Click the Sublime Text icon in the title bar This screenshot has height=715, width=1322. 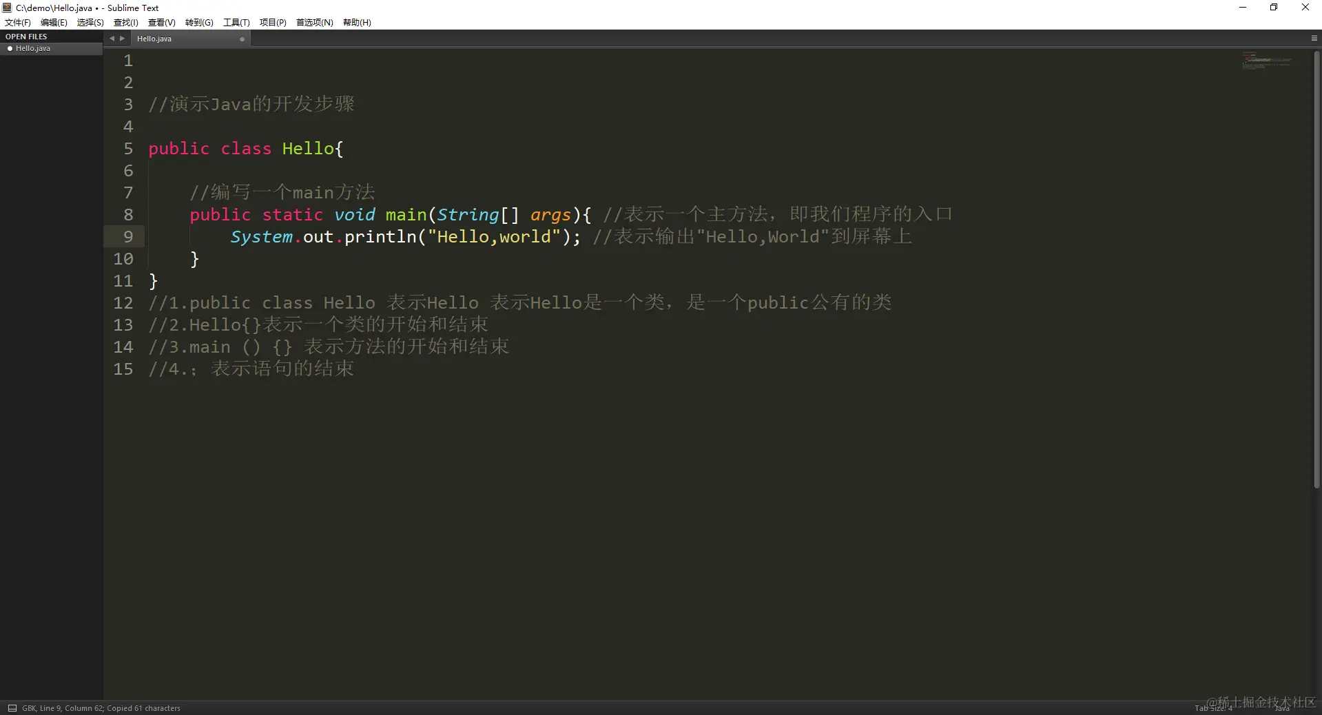click(7, 8)
